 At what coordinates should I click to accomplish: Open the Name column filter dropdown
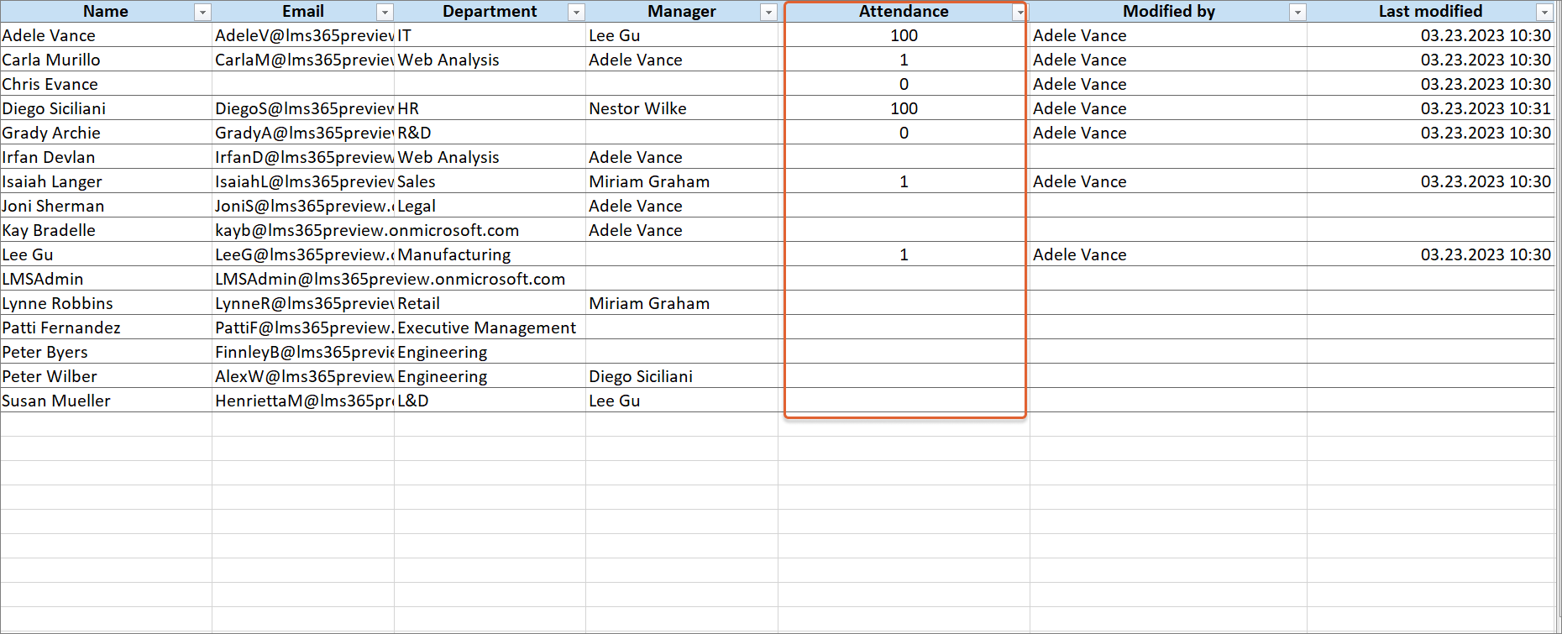coord(202,12)
